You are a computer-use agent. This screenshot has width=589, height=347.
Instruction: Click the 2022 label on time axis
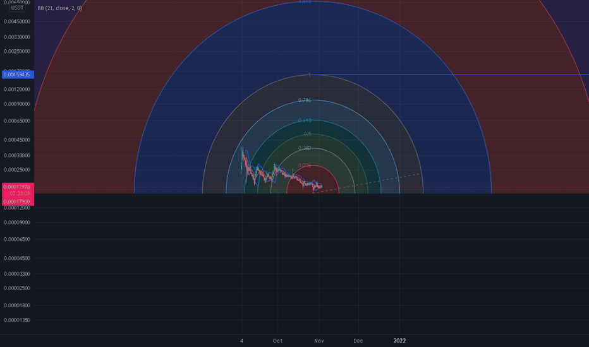pos(399,341)
